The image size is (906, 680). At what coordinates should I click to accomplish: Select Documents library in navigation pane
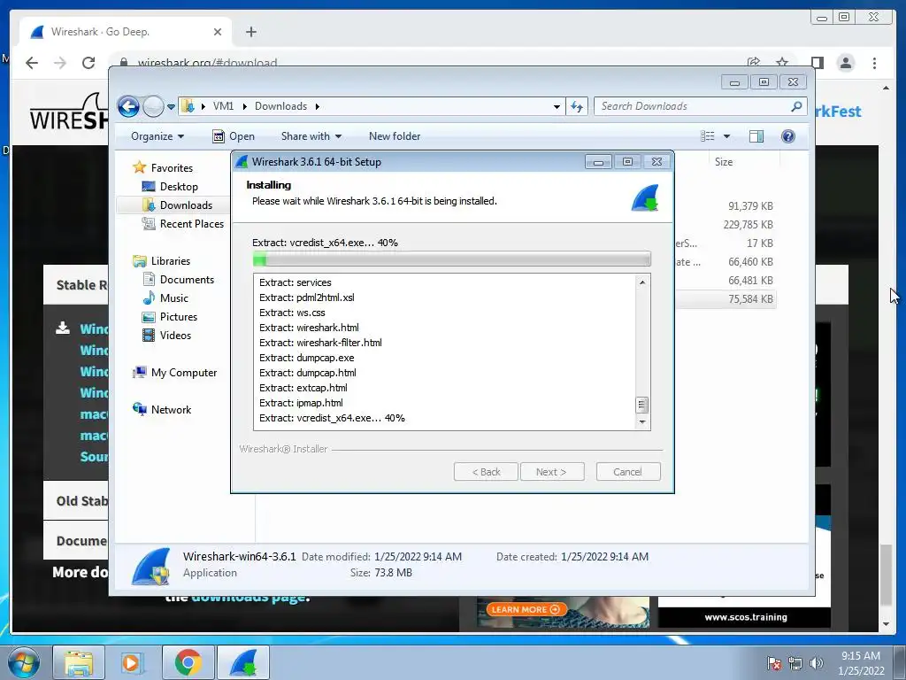(x=187, y=280)
